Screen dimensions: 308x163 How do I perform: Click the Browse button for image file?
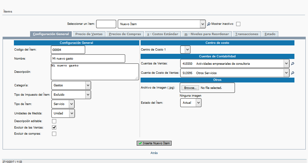click(x=190, y=88)
